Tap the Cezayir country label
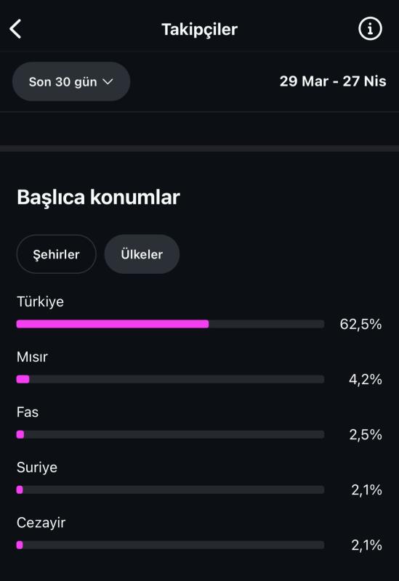 [x=41, y=523]
